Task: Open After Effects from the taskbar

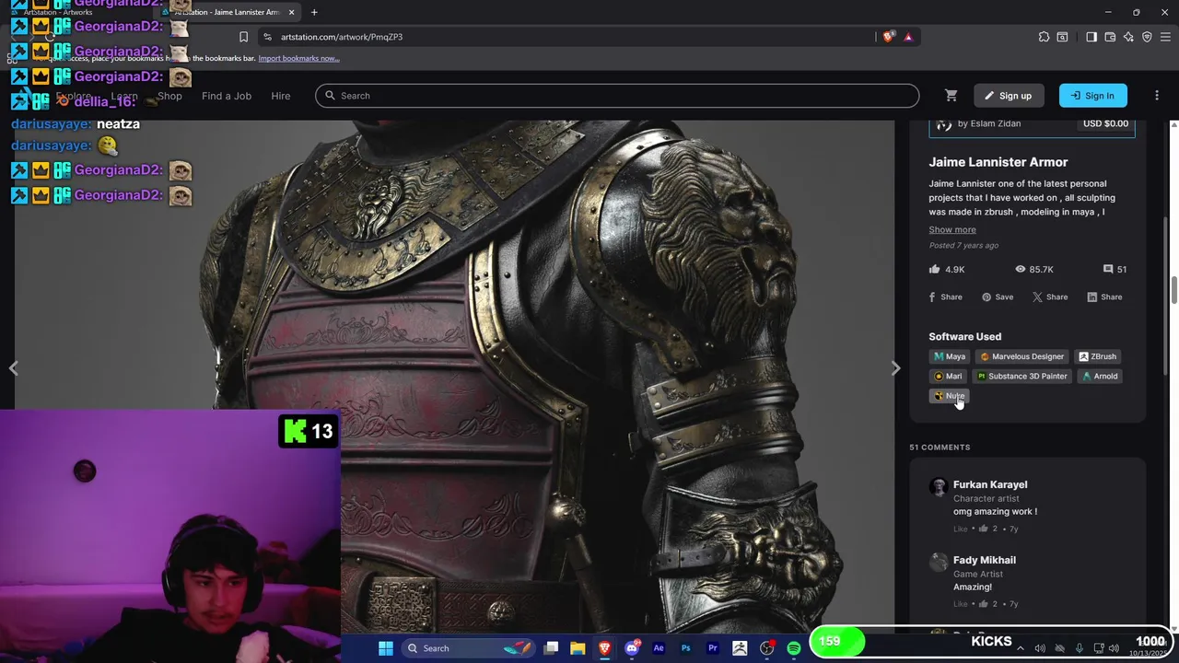Action: [659, 648]
